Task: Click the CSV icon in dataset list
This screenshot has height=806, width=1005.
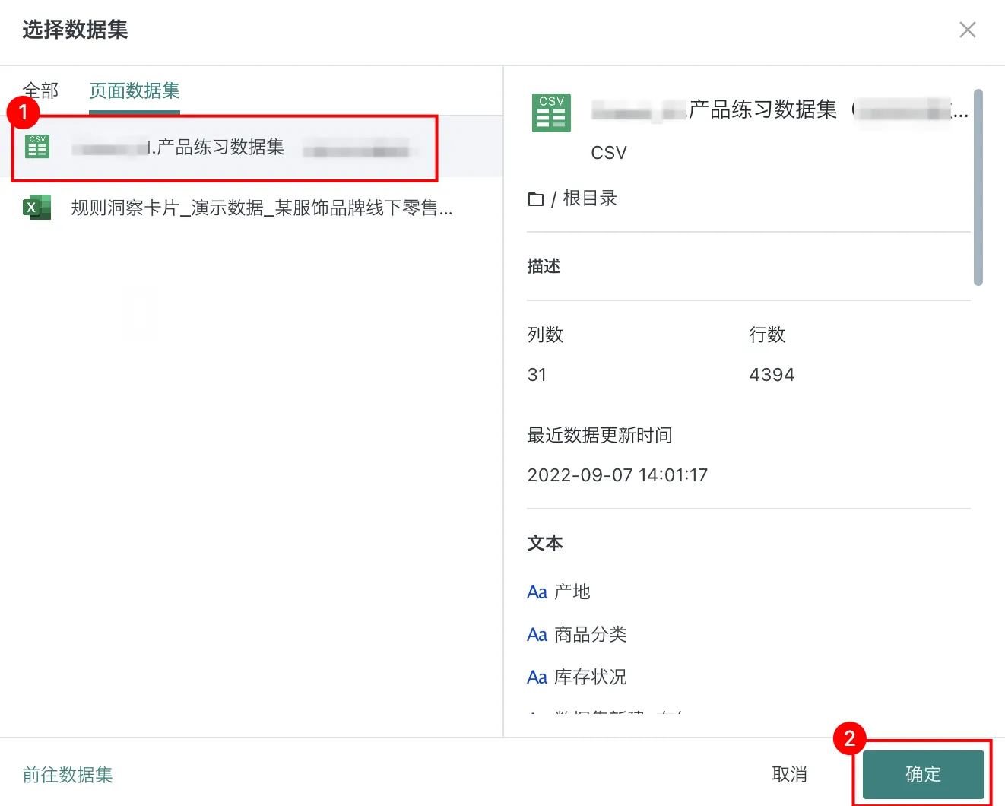Action: (x=37, y=147)
